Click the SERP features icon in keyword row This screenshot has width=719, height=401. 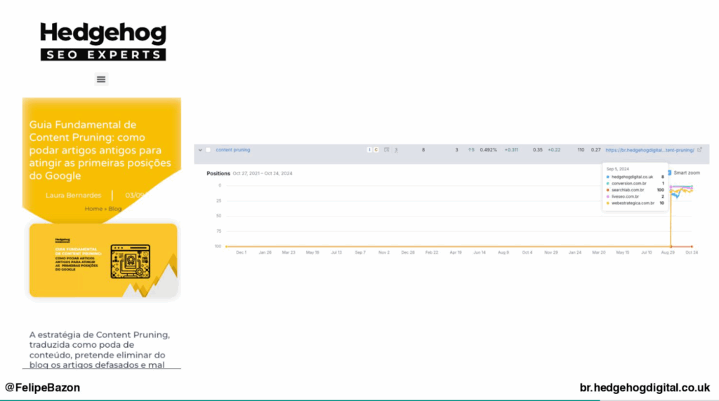[387, 150]
